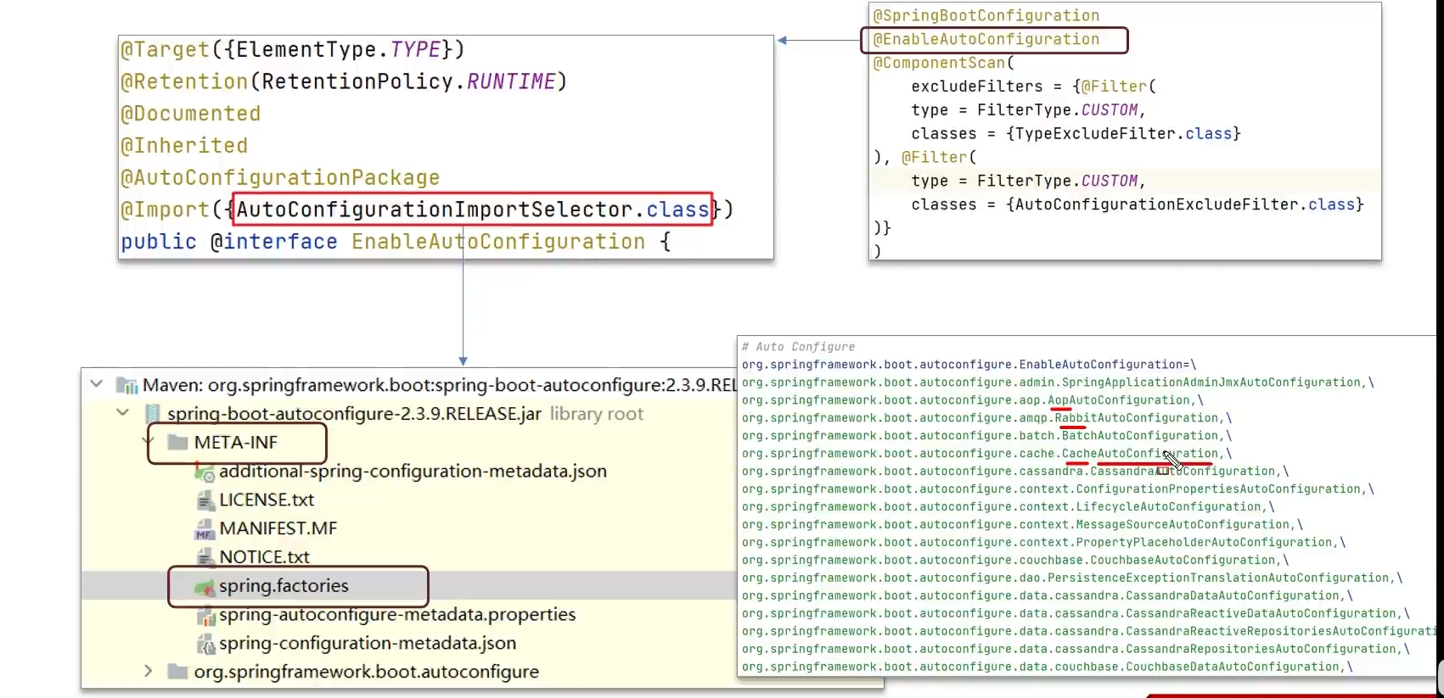Click the META-INF folder icon
1444x698 pixels.
point(177,443)
